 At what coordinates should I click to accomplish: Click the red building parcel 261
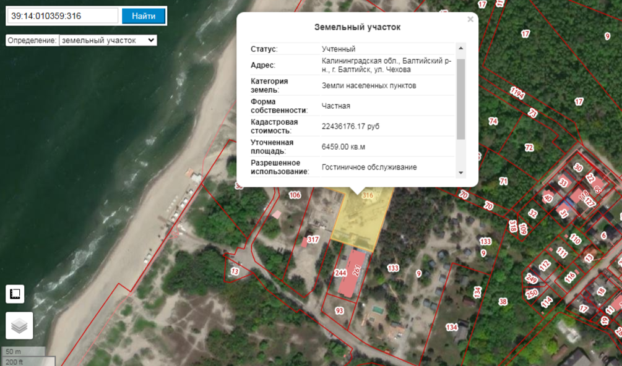click(x=355, y=271)
